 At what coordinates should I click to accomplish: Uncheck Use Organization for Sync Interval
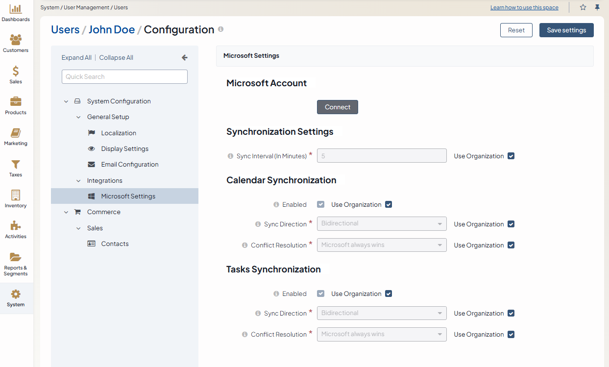tap(511, 156)
